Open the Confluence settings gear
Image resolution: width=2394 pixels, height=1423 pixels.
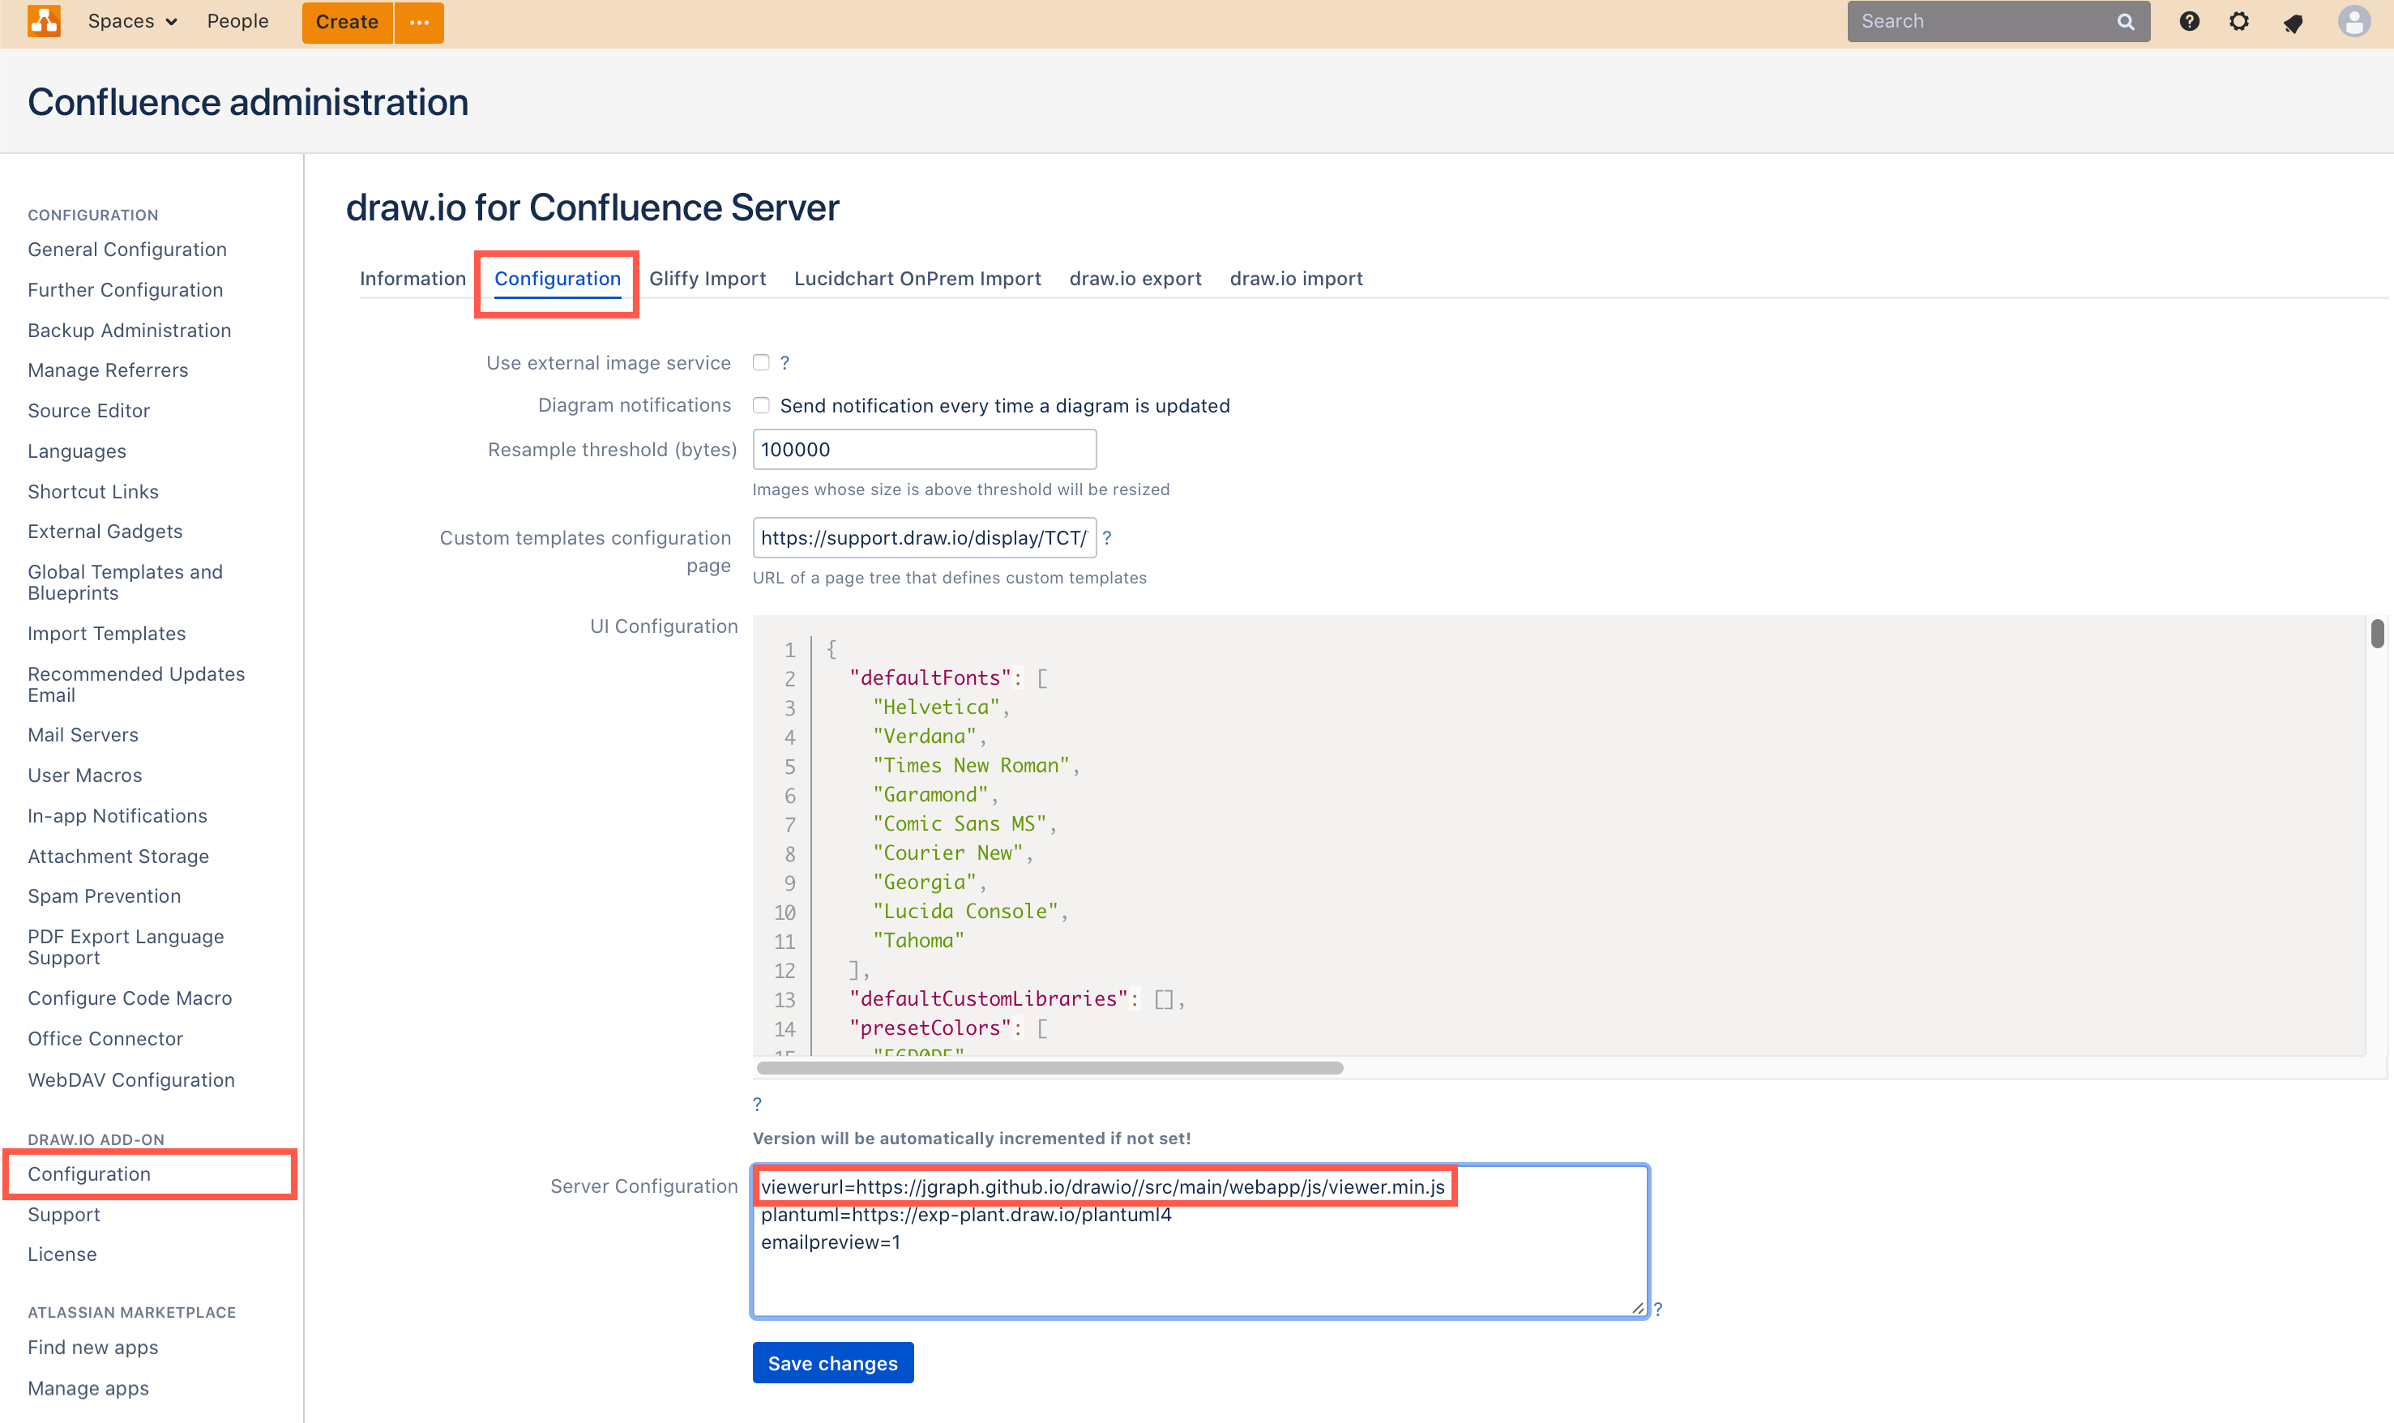pos(2240,21)
